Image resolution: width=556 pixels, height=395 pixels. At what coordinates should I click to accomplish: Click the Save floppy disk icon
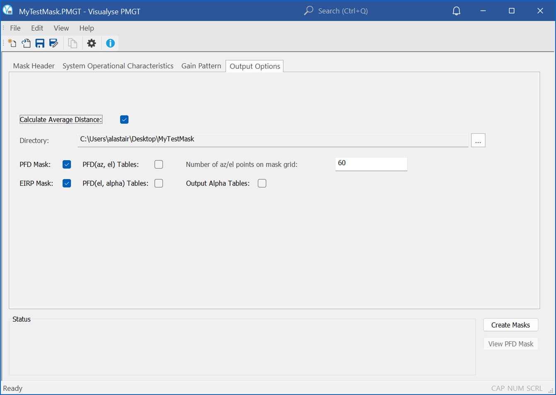(x=40, y=43)
